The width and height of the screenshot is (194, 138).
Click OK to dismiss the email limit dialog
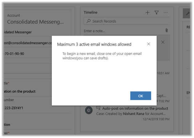coord(141,96)
